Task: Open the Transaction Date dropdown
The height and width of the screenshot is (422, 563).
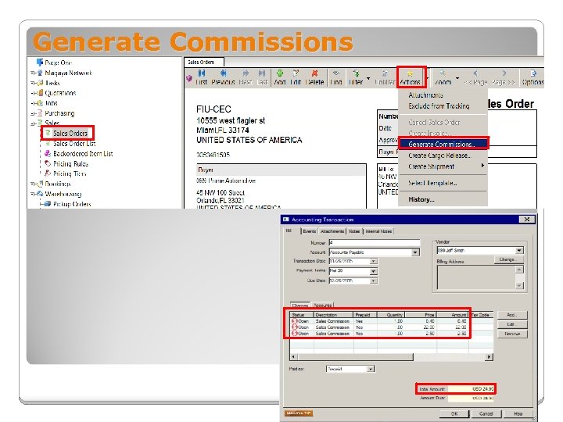Action: pyautogui.click(x=374, y=261)
